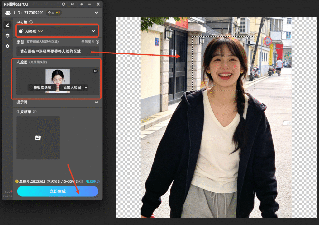
Task: Open the layers panel icon in sidebar
Action: (x=7, y=35)
